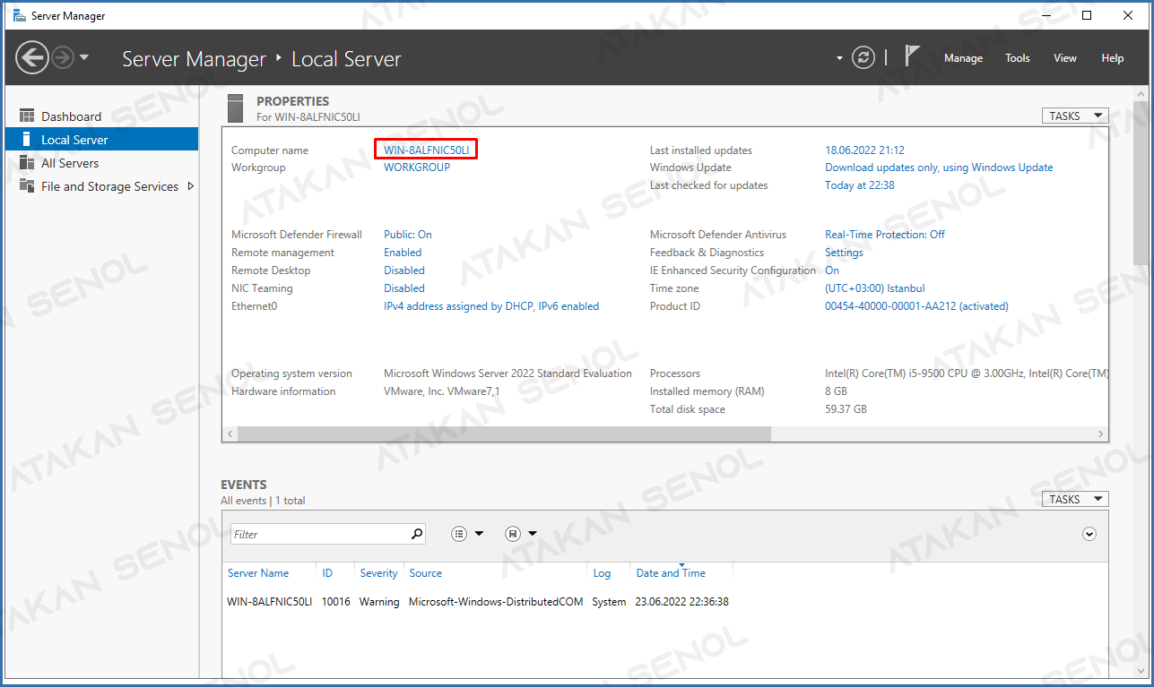Click the WORKGROUP link

[x=417, y=167]
